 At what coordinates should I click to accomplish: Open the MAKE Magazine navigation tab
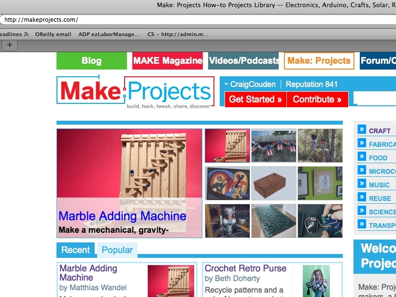[168, 61]
